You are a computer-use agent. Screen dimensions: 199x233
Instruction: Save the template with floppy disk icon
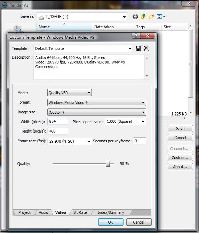138,48
